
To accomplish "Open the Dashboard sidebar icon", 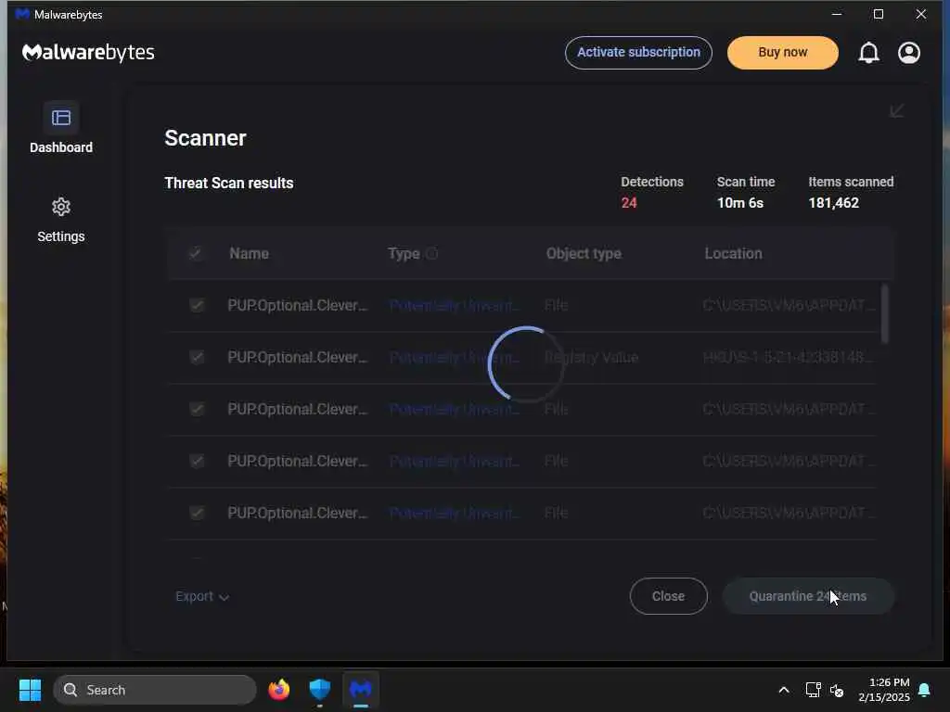I will (60, 118).
